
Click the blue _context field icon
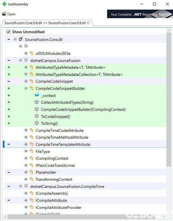(37, 95)
